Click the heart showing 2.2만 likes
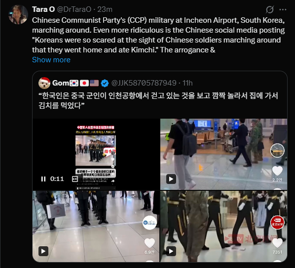The image size is (295, 268). click(277, 171)
